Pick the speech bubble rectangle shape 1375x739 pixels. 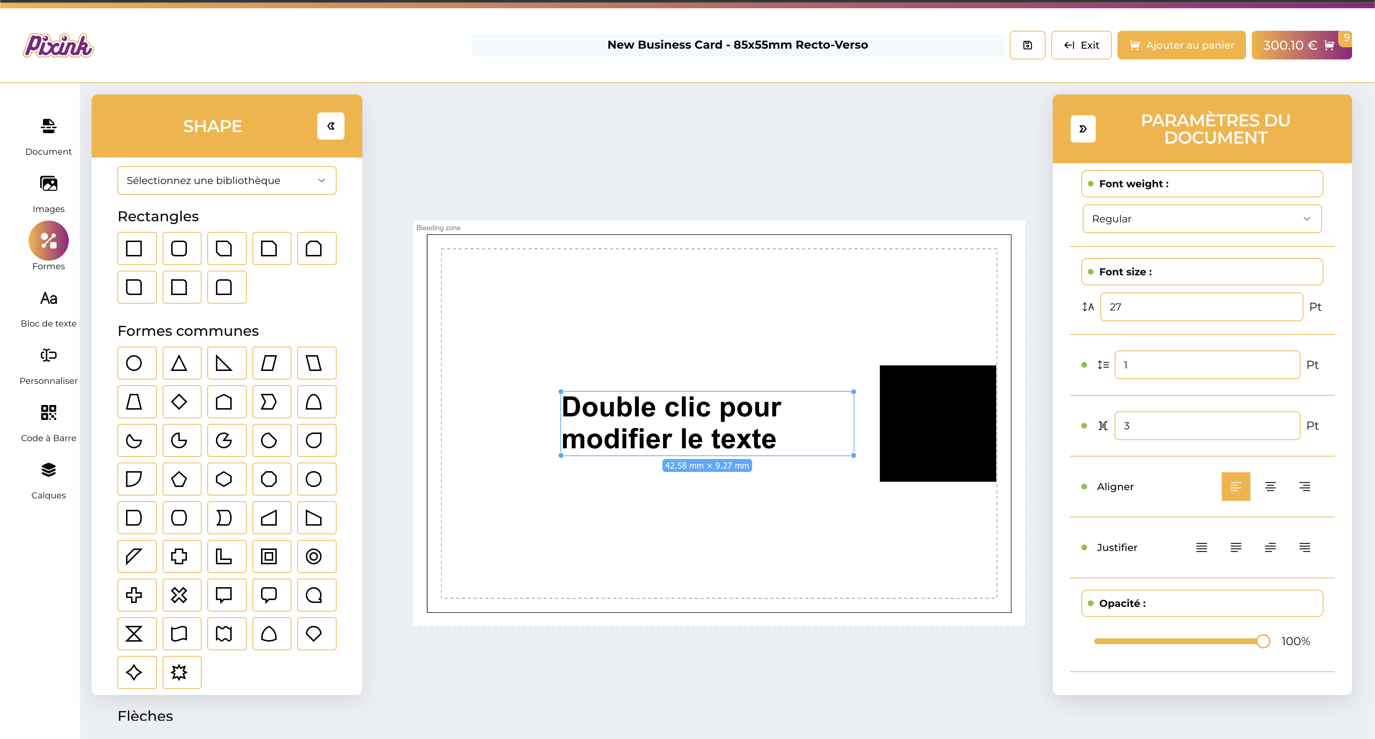(x=224, y=595)
